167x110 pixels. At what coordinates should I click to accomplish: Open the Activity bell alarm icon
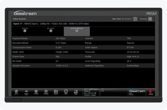151,92
